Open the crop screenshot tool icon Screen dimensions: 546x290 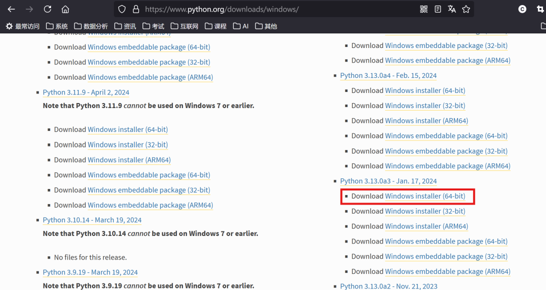[x=540, y=9]
